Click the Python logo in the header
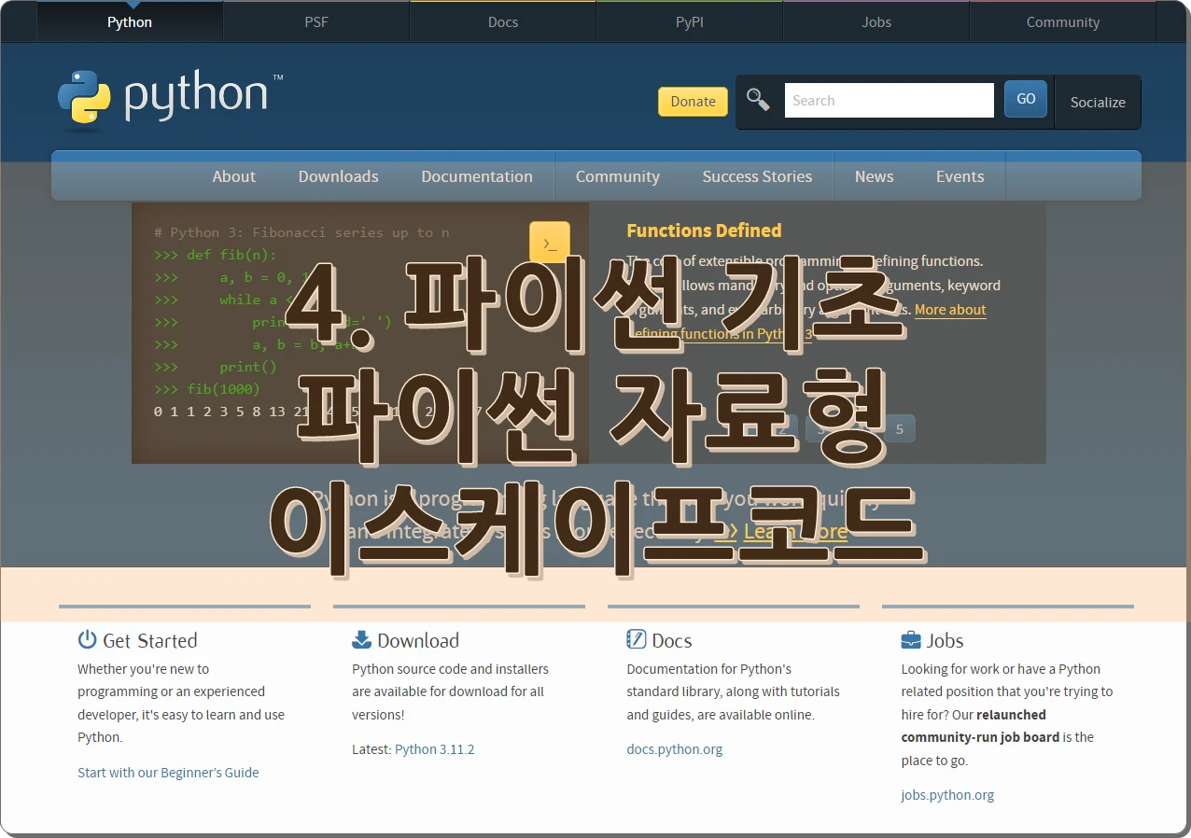 pos(163,98)
